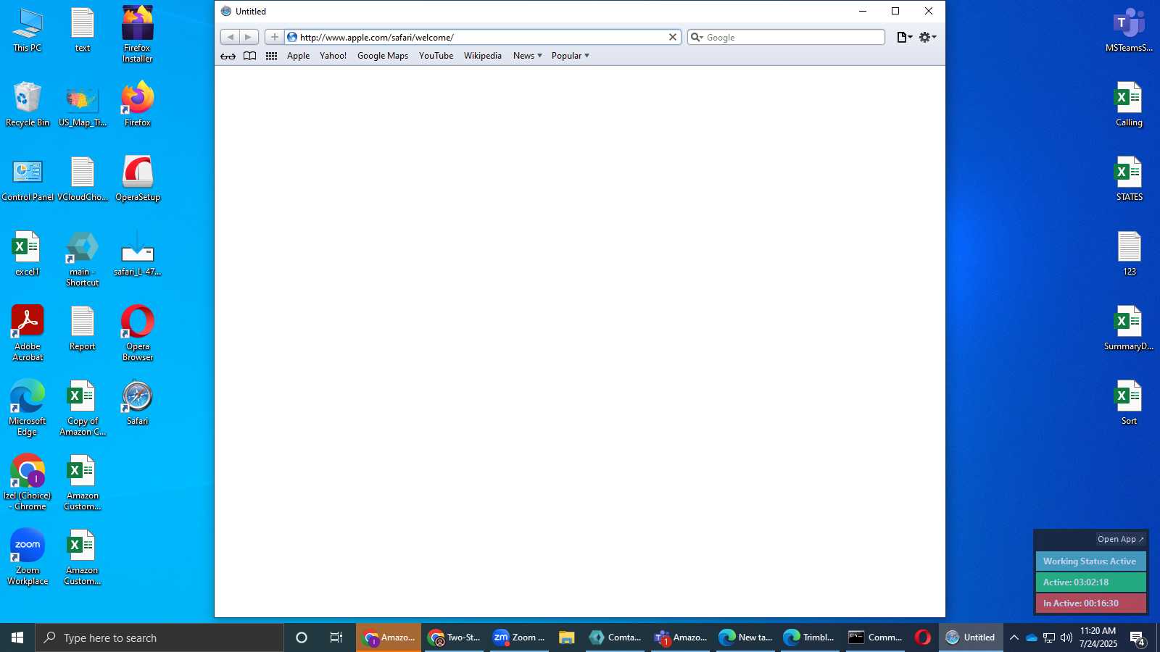Select Microsoft Edge desktop shortcut
The image size is (1160, 652).
[x=28, y=408]
